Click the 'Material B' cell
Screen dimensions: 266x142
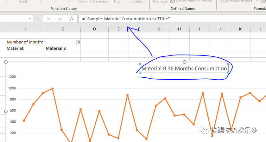click(x=63, y=48)
